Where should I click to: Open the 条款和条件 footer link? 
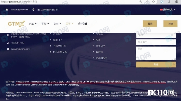101,58
